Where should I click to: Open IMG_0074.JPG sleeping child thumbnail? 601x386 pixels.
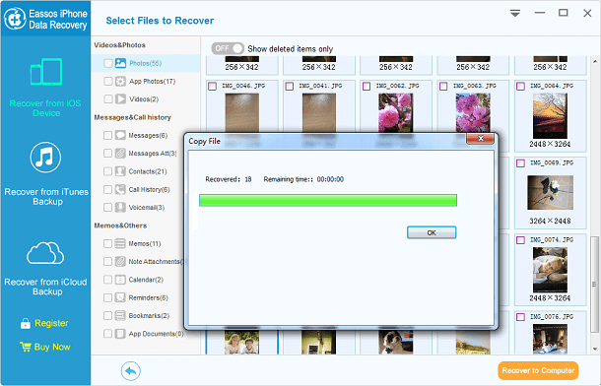point(550,270)
